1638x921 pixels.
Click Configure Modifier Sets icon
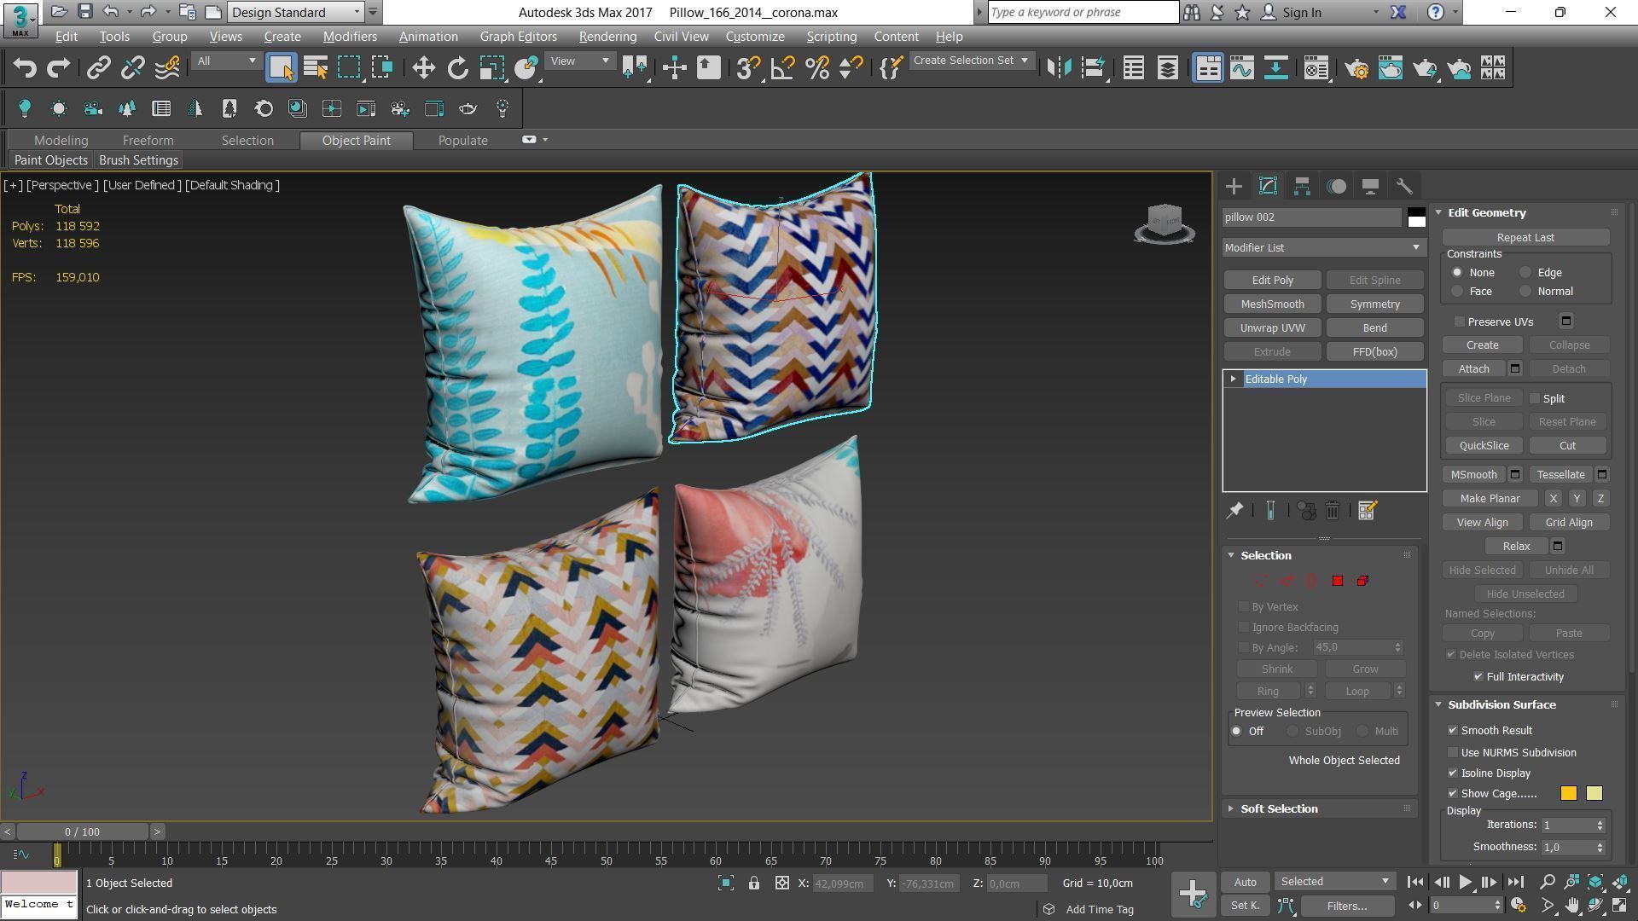1367,510
